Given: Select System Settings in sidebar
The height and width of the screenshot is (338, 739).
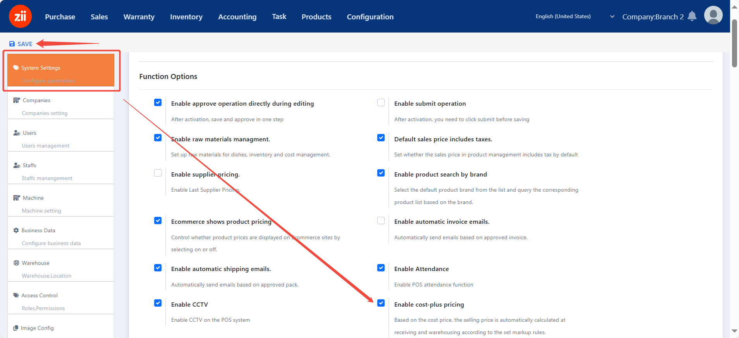Looking at the screenshot, I should (61, 70).
